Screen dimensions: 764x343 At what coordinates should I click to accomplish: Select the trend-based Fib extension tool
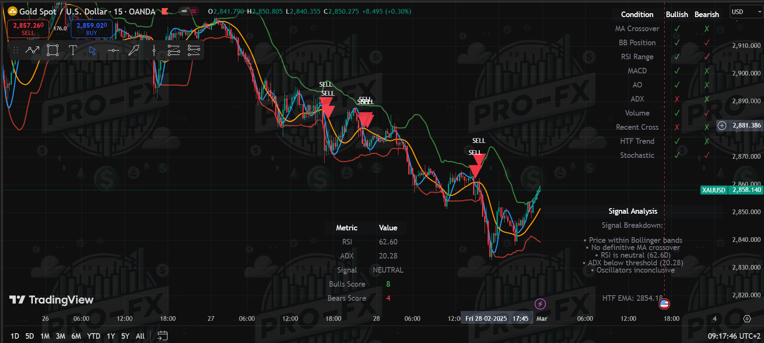(194, 50)
